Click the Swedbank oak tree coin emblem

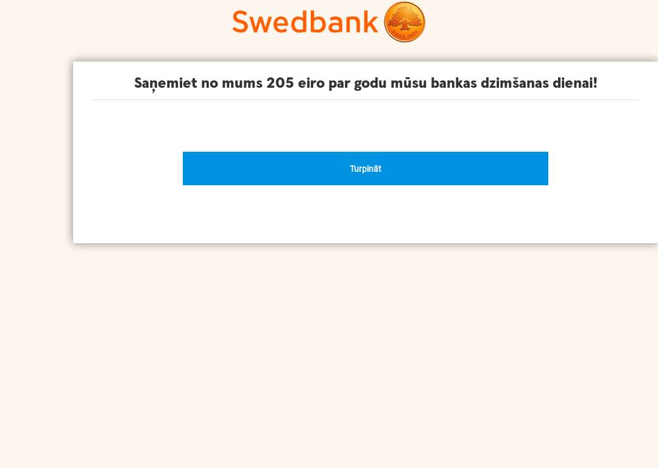tap(405, 22)
